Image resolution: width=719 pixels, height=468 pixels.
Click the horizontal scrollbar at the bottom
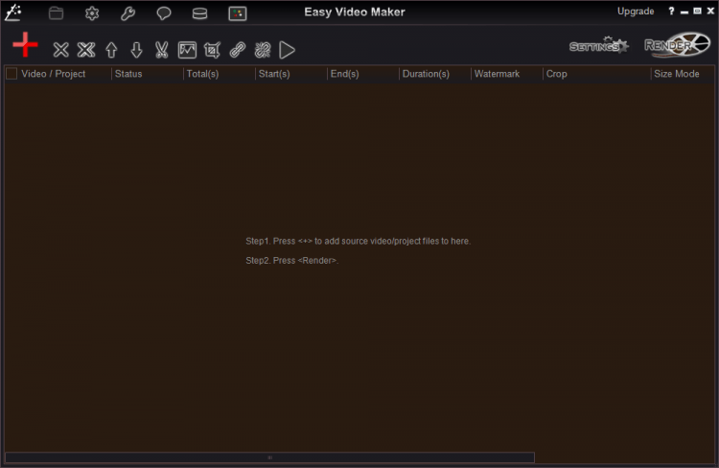269,457
